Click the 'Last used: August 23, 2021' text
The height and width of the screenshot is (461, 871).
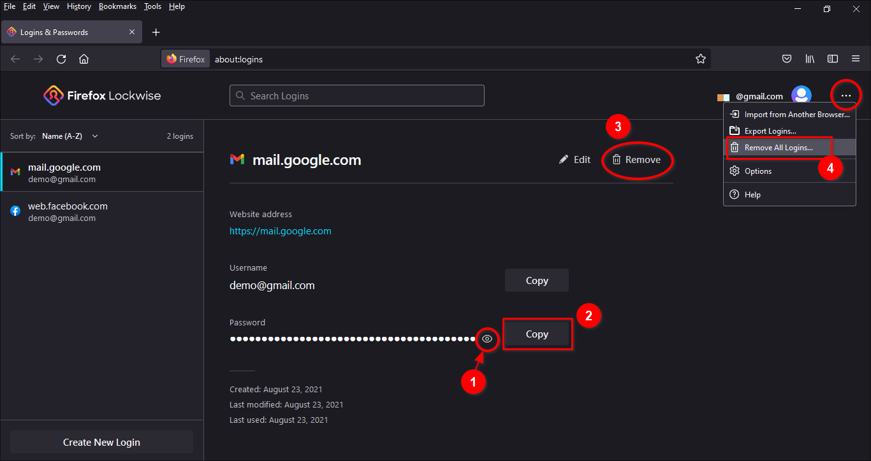279,420
